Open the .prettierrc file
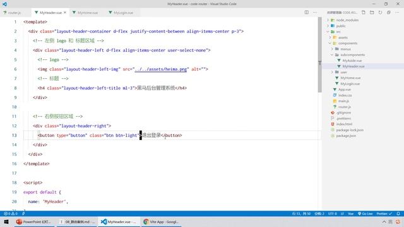Image resolution: width=404 pixels, height=227 pixels. [343, 119]
